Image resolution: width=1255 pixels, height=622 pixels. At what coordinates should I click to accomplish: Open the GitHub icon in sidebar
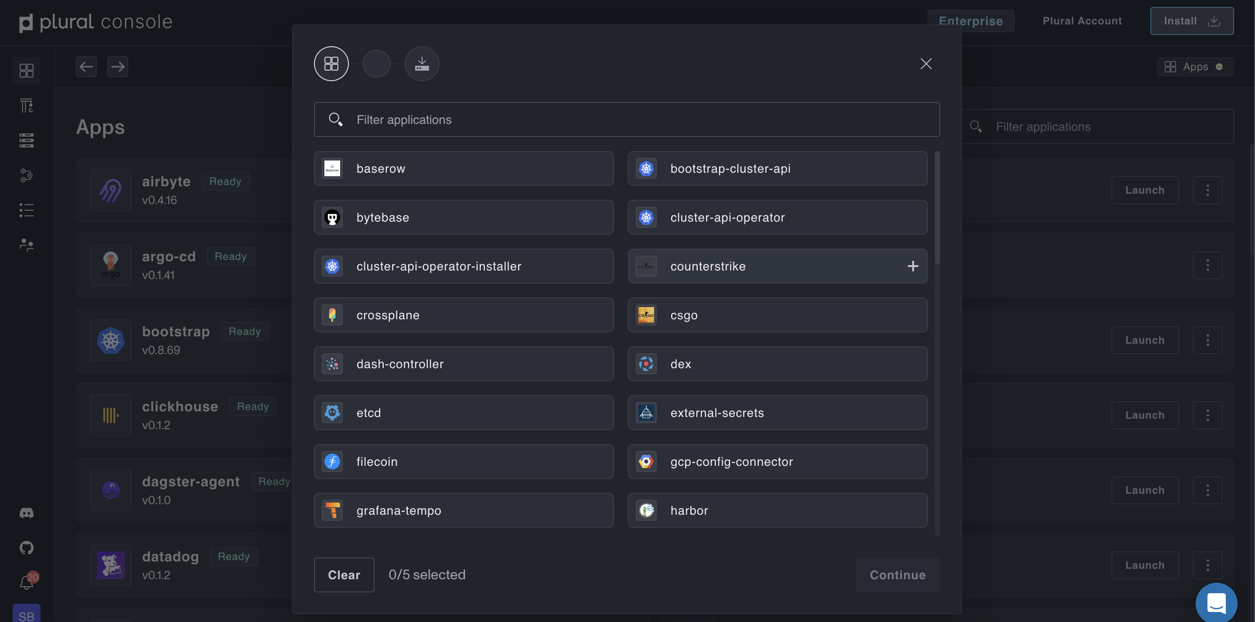26,547
